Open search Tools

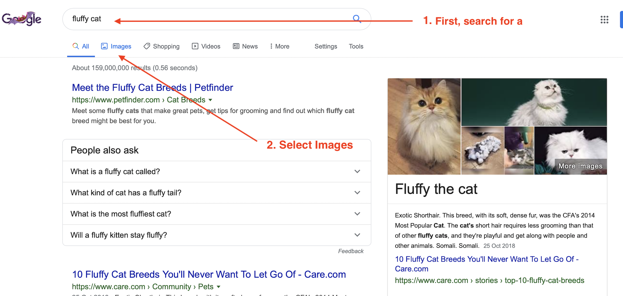(x=356, y=46)
